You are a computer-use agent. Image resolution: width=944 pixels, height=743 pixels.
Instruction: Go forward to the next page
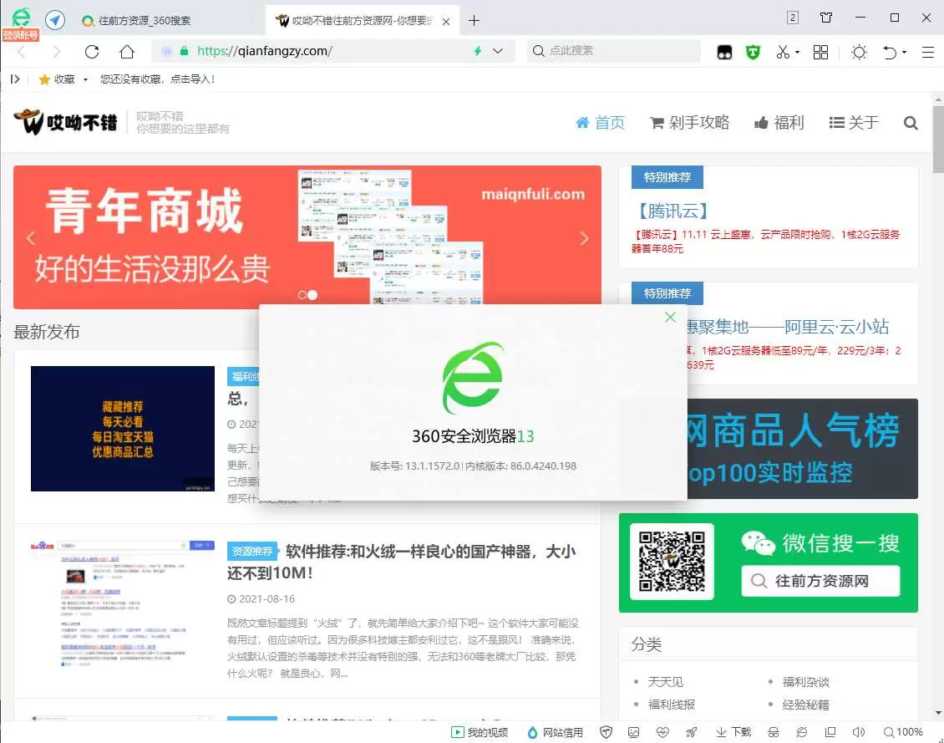click(x=57, y=52)
